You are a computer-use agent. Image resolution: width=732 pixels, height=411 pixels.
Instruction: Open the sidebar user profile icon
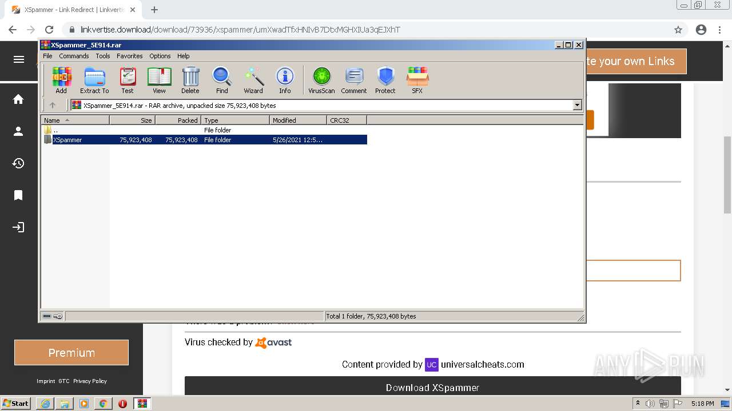18,131
